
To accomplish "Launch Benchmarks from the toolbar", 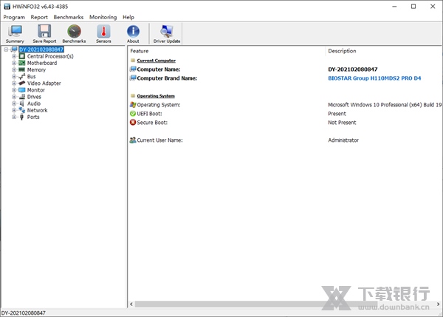I will pyautogui.click(x=74, y=33).
